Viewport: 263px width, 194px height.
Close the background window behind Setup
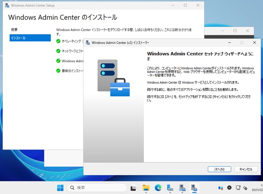(x=247, y=31)
